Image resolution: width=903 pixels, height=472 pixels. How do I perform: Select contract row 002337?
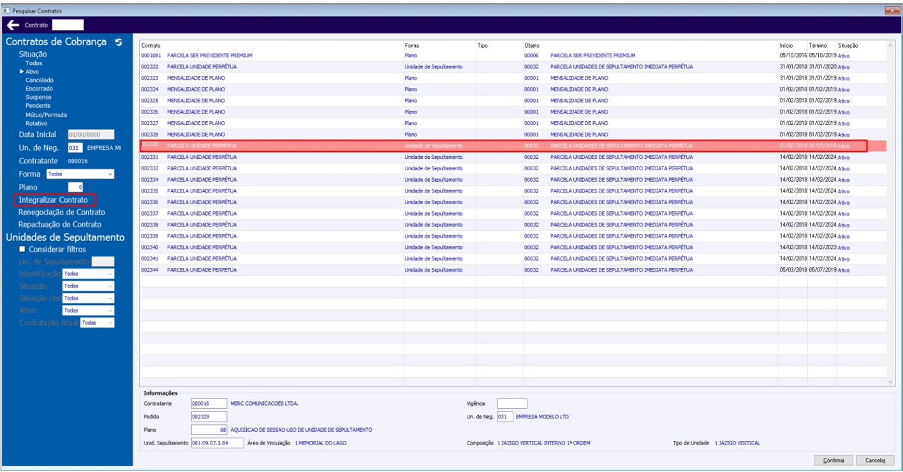click(513, 214)
